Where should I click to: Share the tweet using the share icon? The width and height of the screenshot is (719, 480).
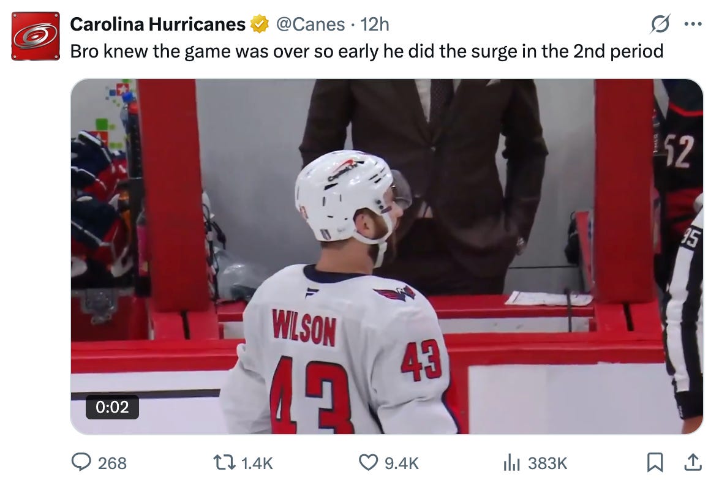click(x=693, y=463)
